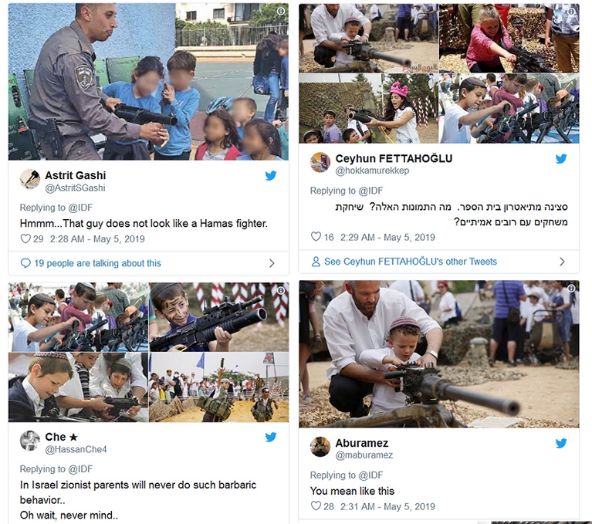Like Astrit Gashi's tweet with heart icon

point(25,238)
